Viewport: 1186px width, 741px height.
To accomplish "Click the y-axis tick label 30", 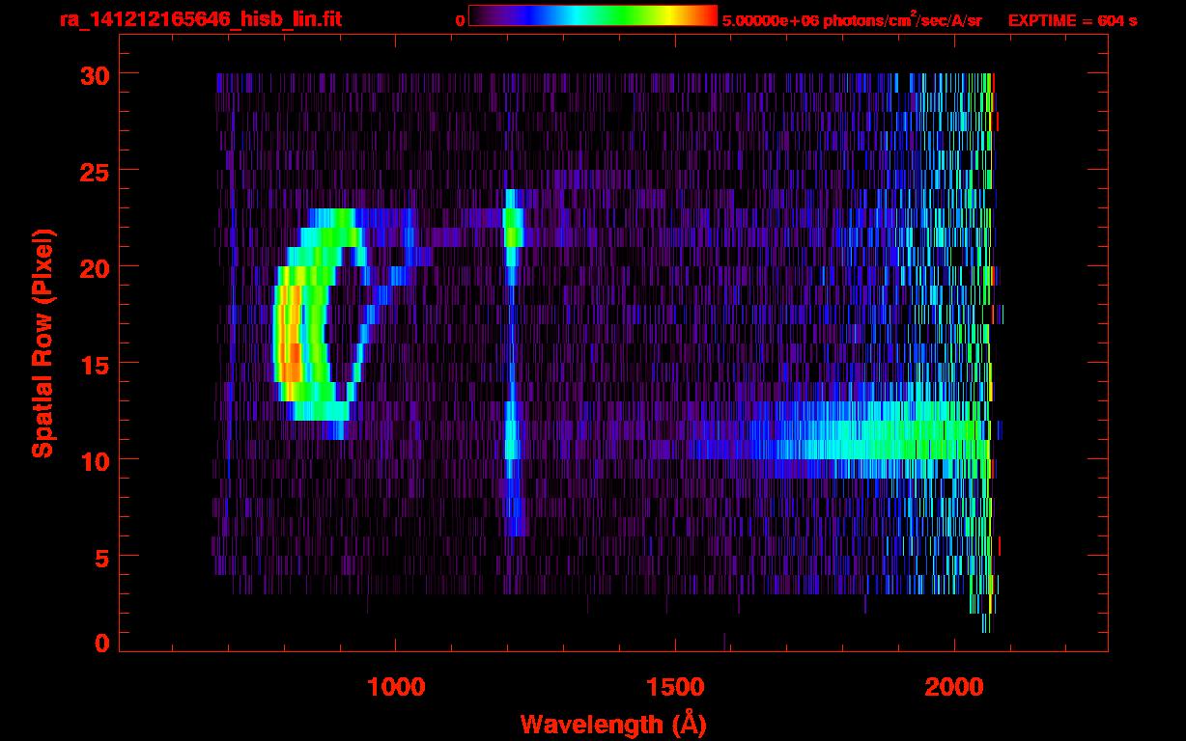I will pyautogui.click(x=93, y=74).
